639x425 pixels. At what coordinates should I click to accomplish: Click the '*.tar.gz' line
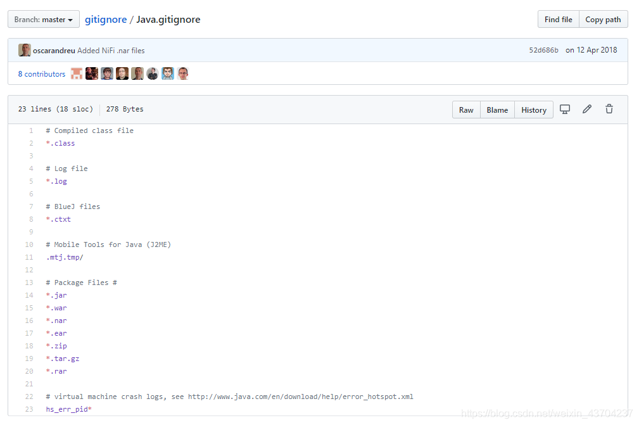[x=63, y=358]
